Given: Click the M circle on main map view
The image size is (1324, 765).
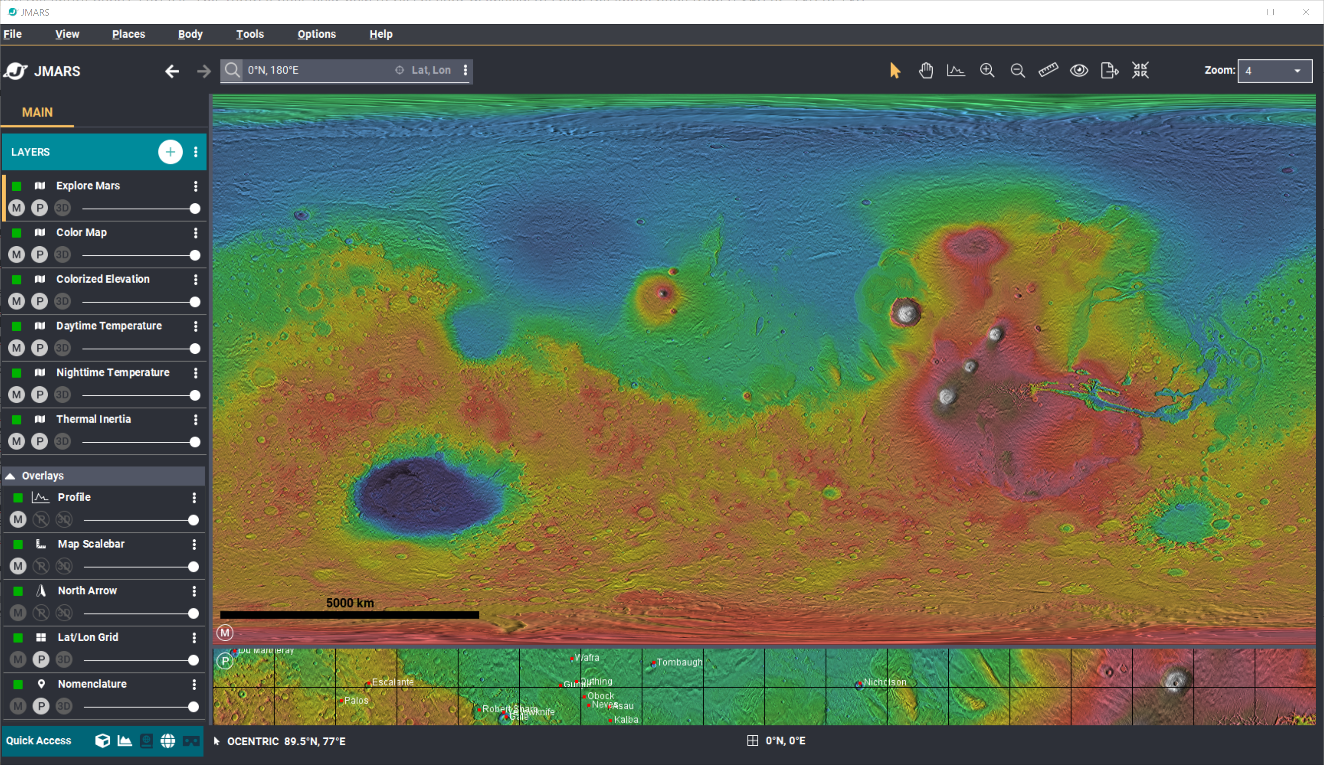Looking at the screenshot, I should (225, 632).
